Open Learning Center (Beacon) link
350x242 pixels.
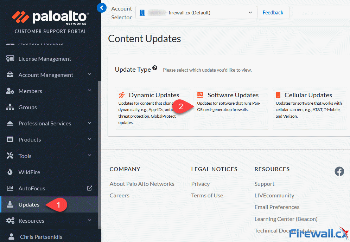286,219
